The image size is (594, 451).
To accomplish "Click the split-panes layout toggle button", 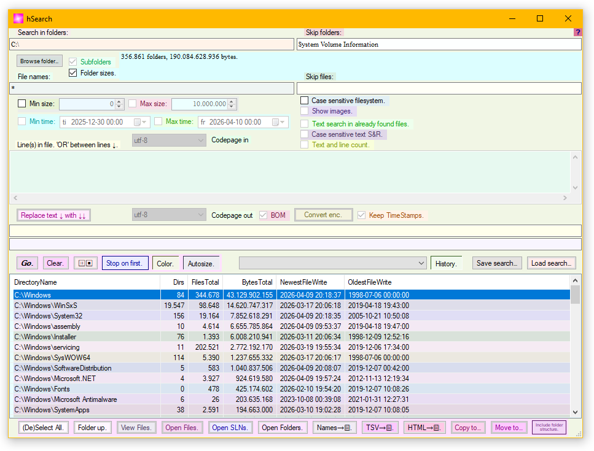I will click(x=85, y=263).
